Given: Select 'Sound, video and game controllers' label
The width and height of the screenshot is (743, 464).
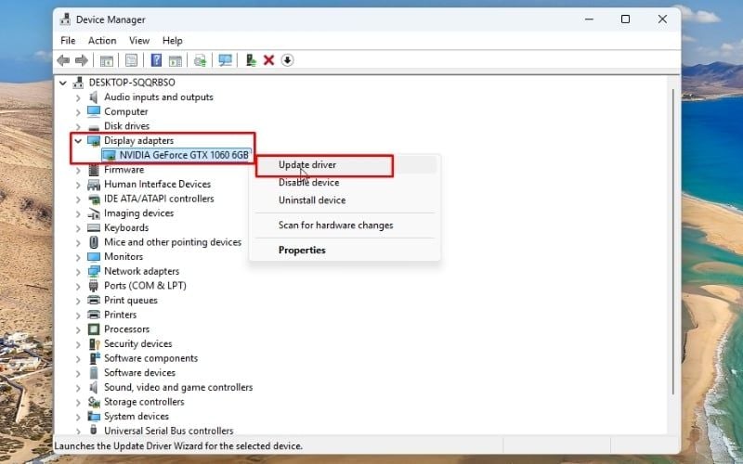Looking at the screenshot, I should point(178,387).
